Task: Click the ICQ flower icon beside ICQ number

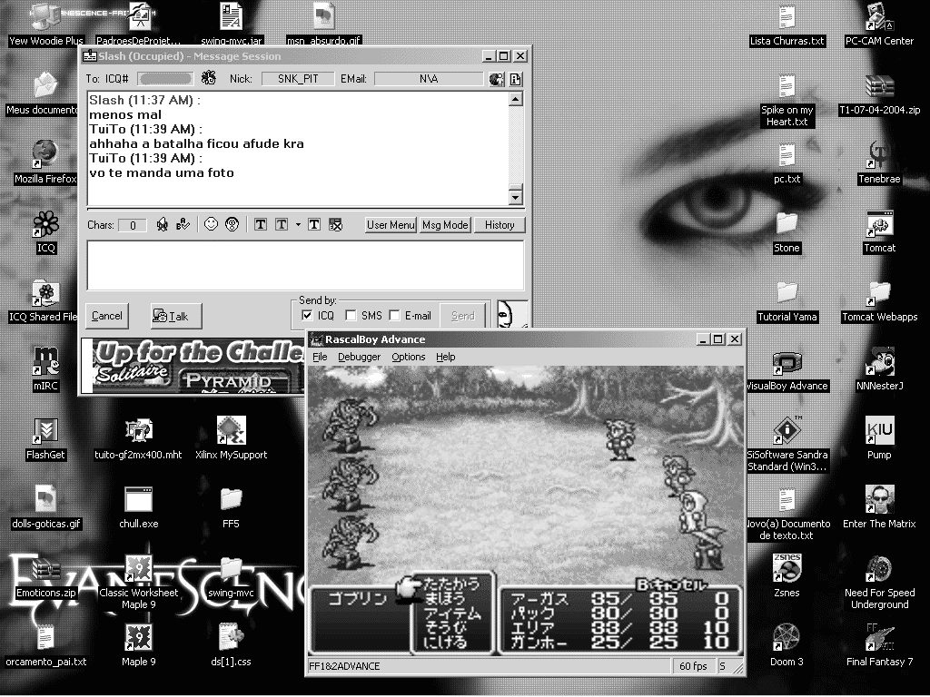Action: coord(209,78)
